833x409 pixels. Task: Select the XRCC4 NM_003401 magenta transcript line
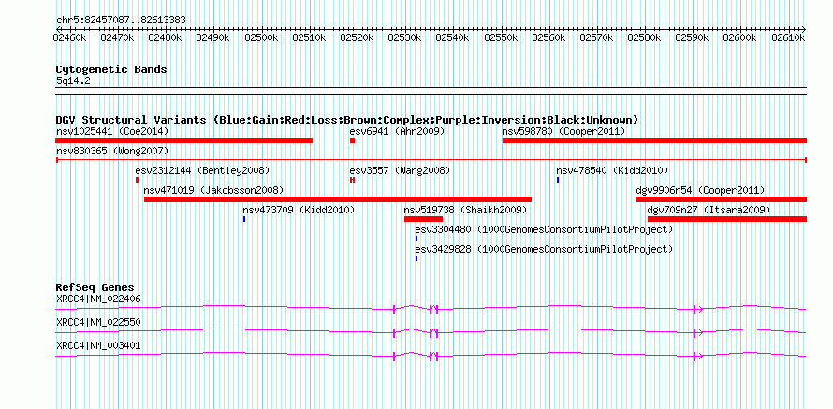pos(431,356)
